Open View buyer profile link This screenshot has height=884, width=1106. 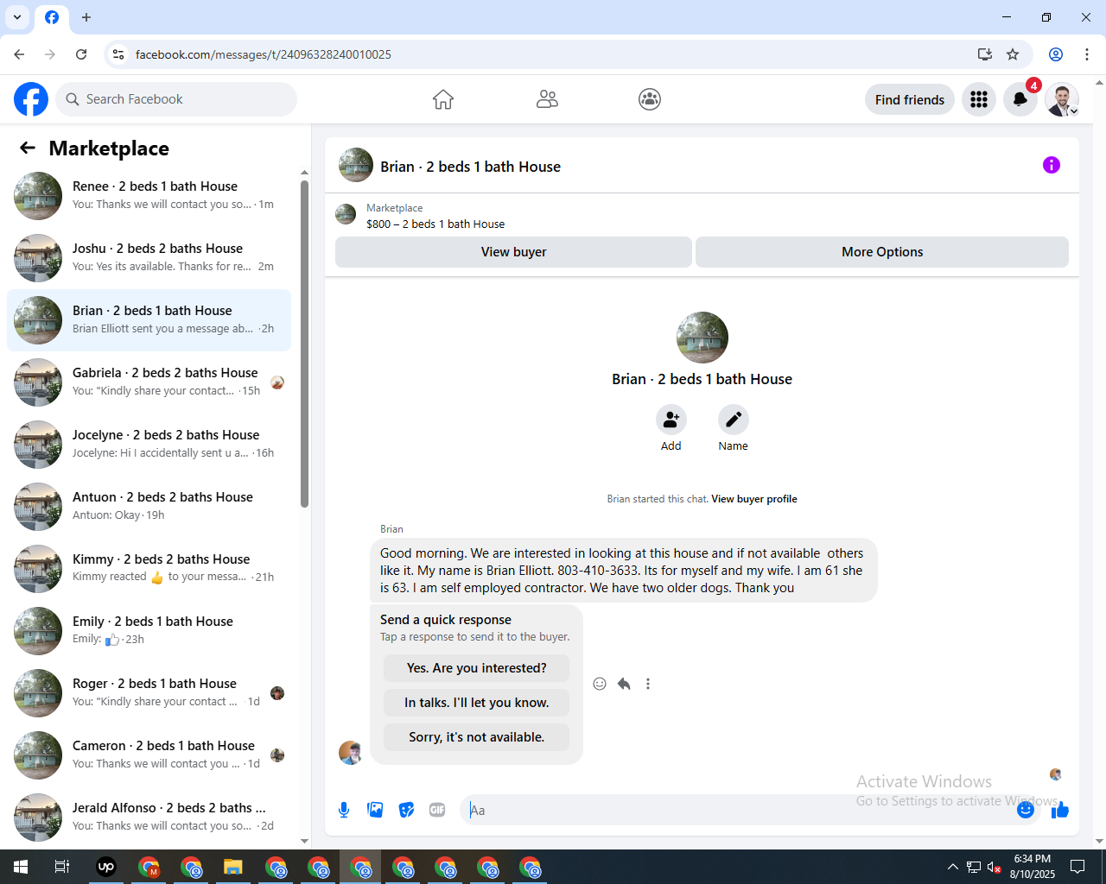[754, 499]
